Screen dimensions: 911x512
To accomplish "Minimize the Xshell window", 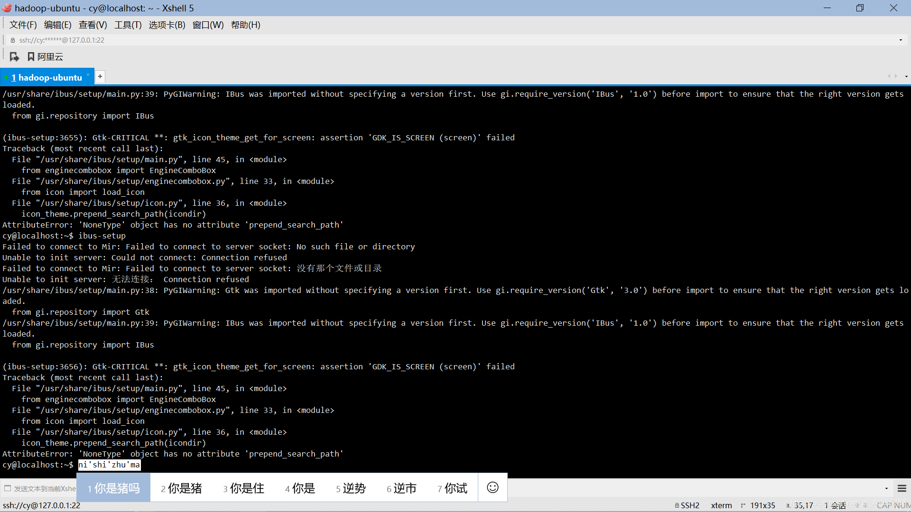I will coord(827,8).
